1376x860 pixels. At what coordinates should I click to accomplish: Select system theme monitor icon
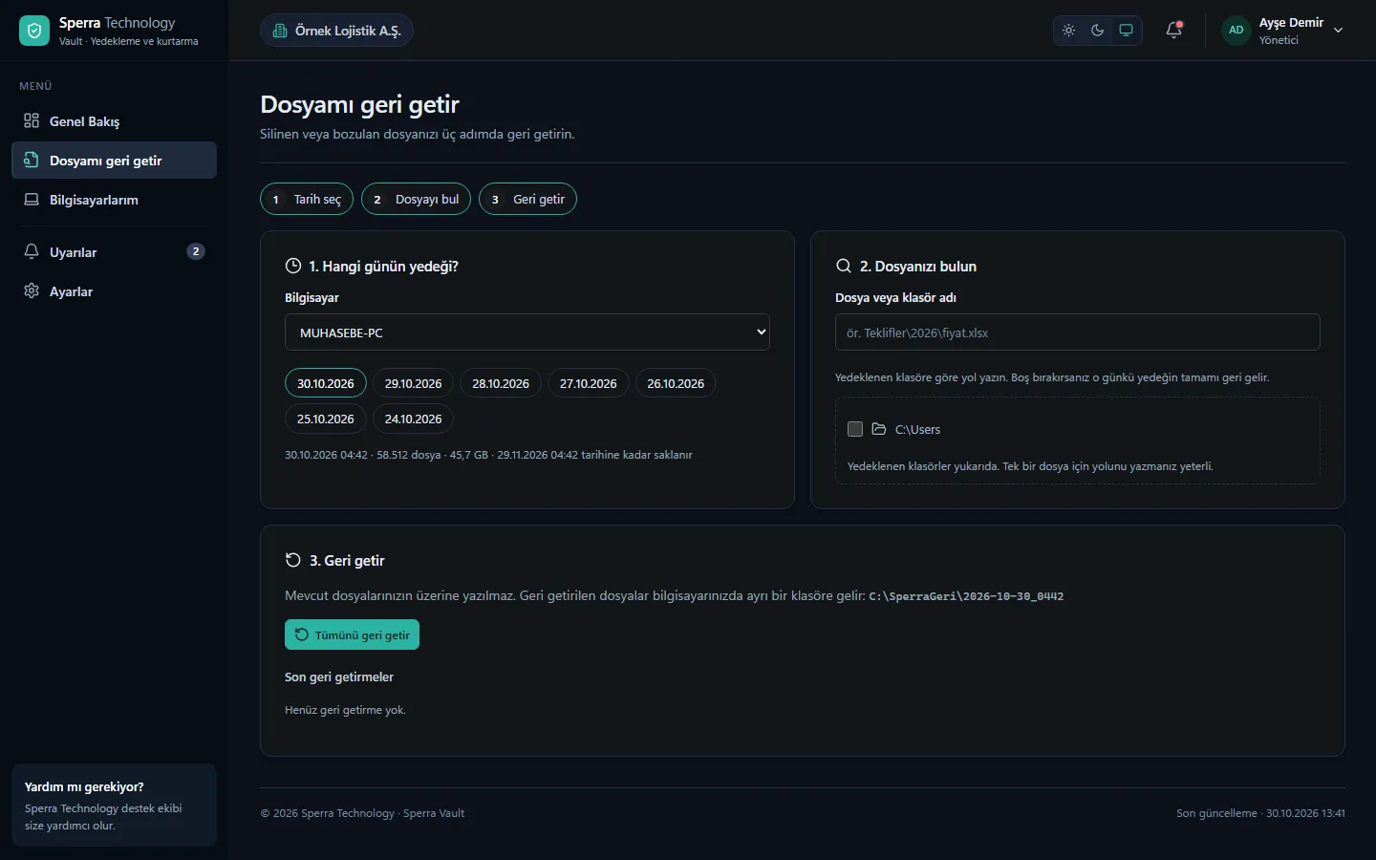1127,31
